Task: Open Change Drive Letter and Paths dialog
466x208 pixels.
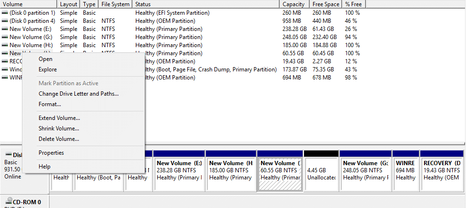Action: [79, 94]
